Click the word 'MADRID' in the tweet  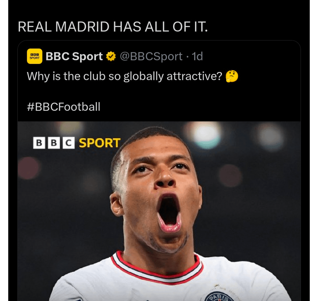click(82, 27)
